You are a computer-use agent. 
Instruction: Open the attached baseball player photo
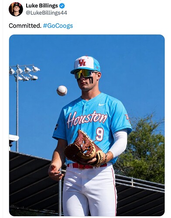coord(87,125)
